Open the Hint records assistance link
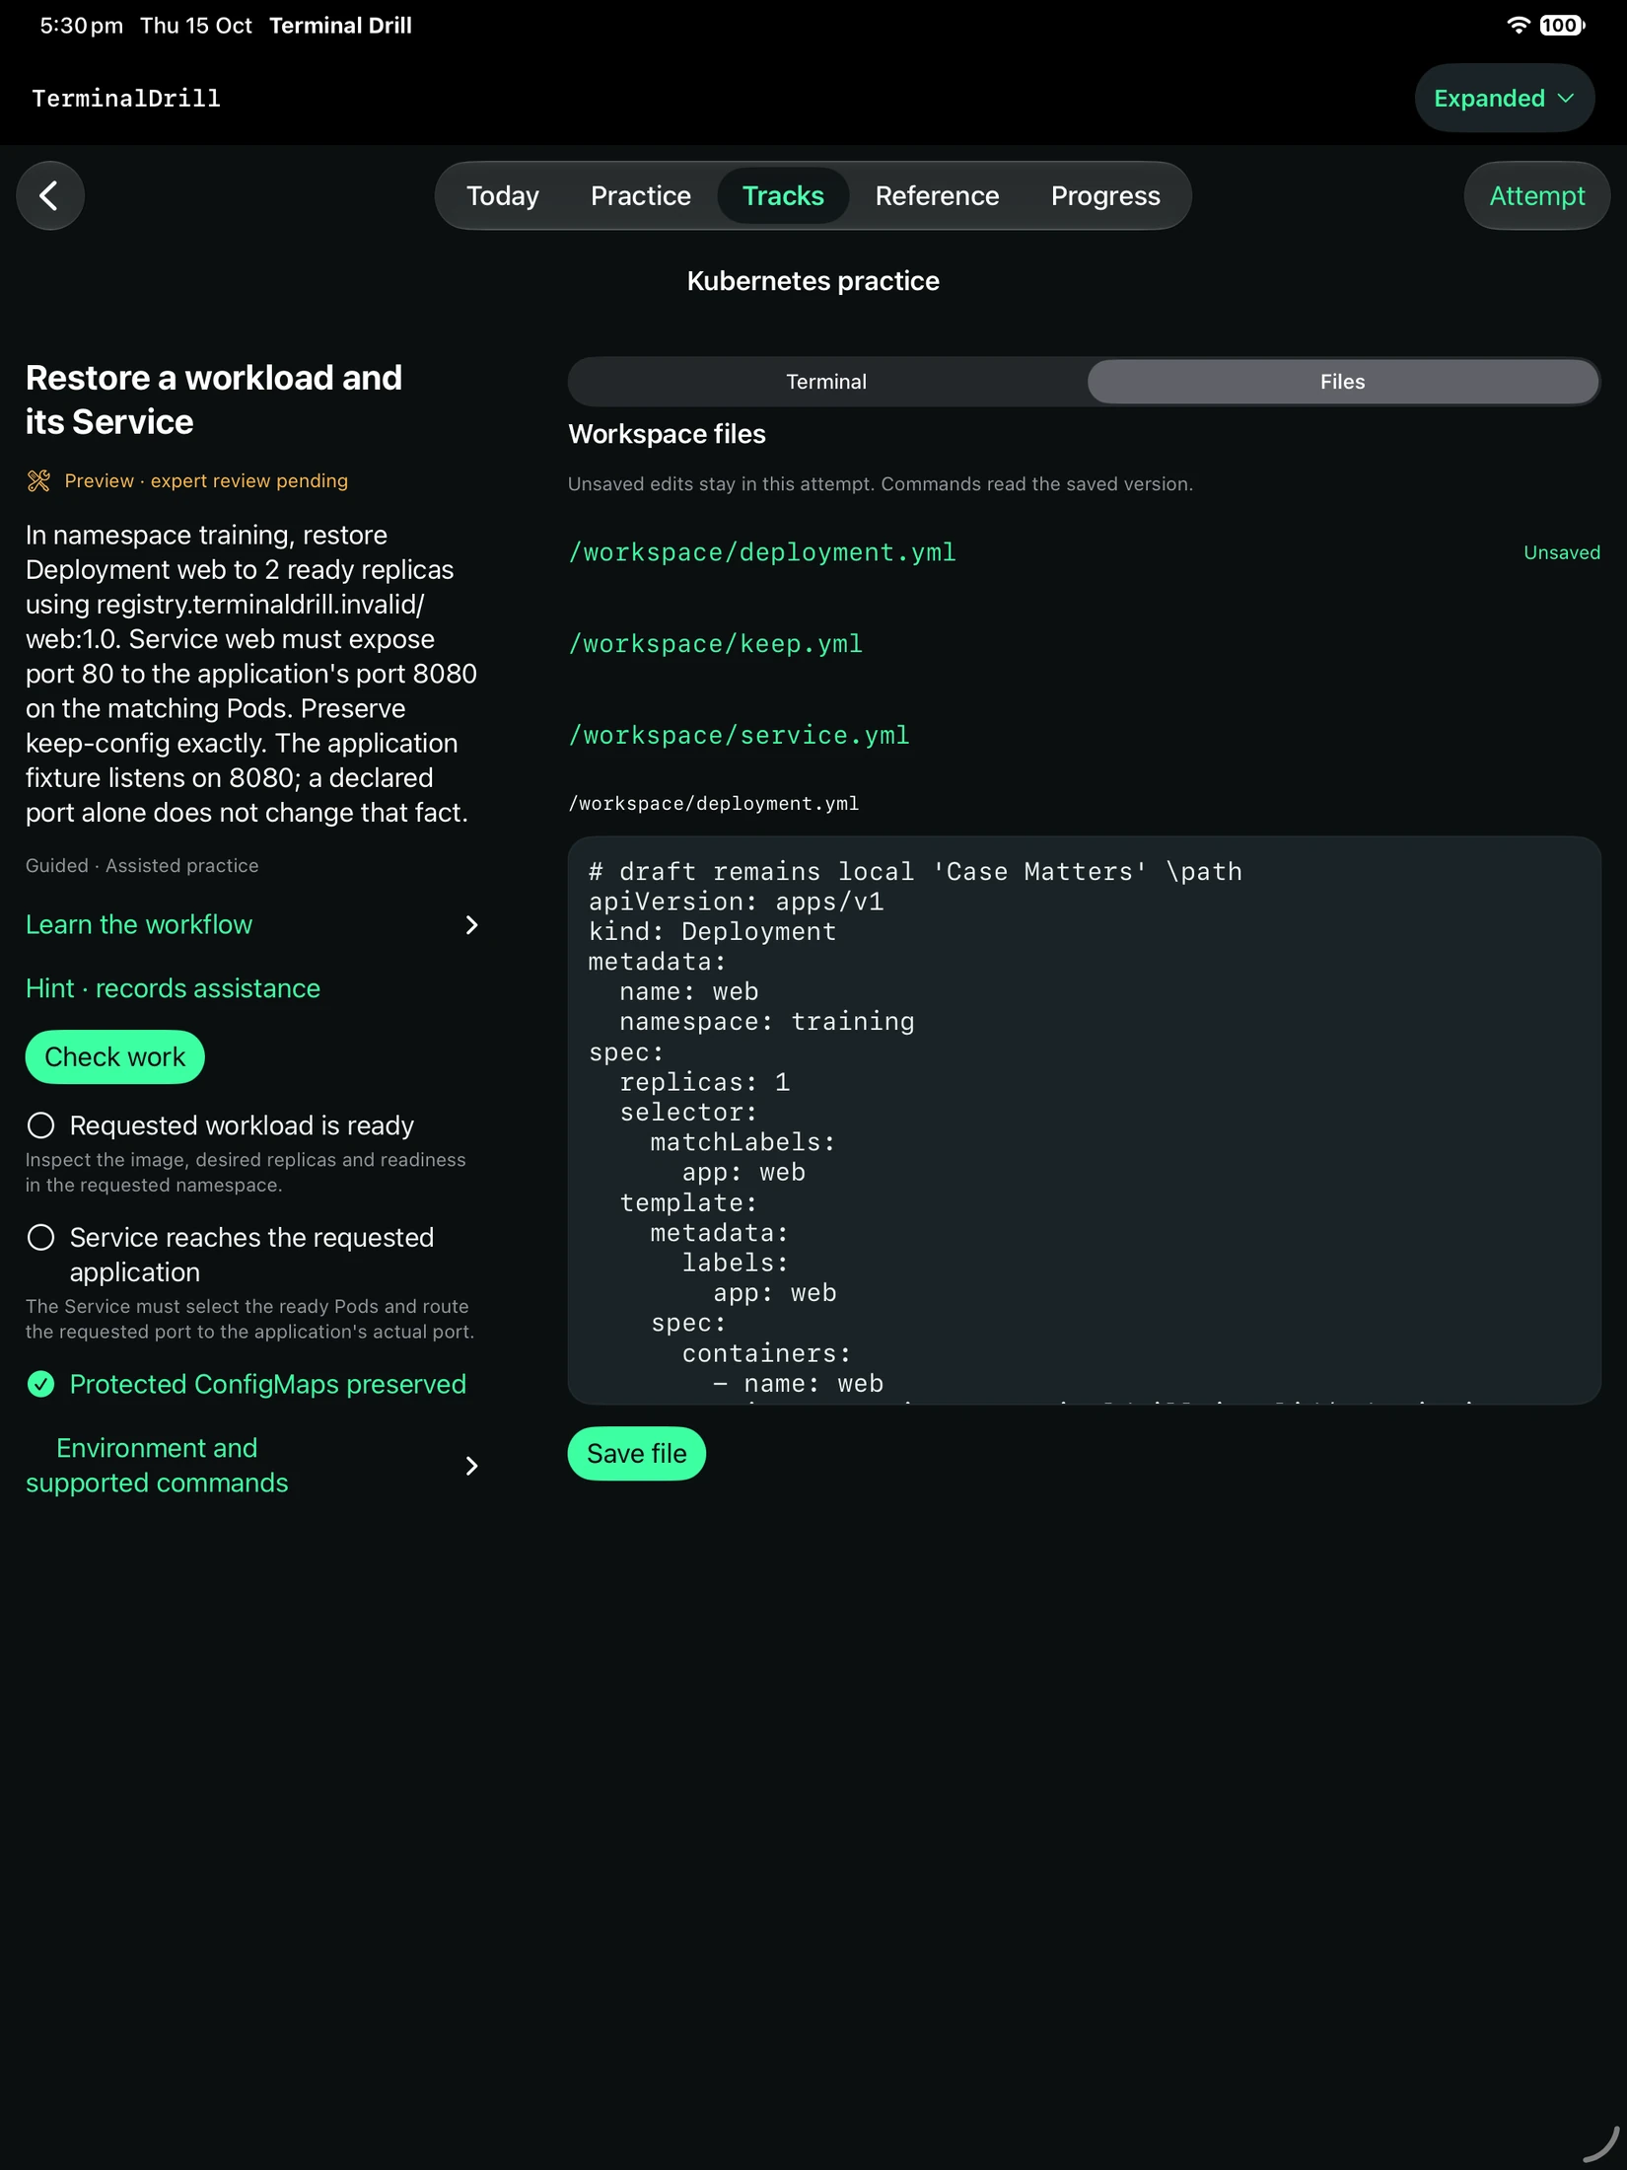This screenshot has height=2170, width=1627. [x=173, y=988]
